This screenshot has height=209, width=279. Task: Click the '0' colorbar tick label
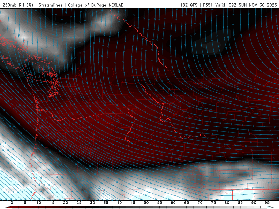pos(12,203)
